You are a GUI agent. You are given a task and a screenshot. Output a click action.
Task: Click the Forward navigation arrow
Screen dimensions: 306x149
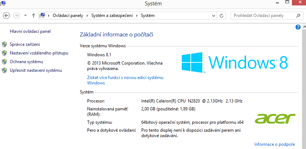pos(17,16)
